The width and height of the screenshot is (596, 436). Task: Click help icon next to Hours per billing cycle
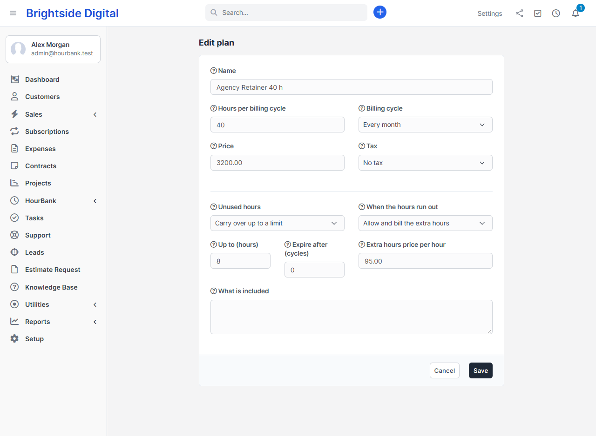214,108
